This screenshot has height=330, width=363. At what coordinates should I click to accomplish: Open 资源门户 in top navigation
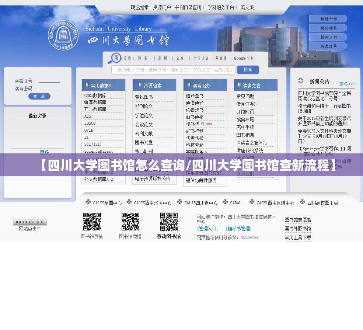coord(162,7)
